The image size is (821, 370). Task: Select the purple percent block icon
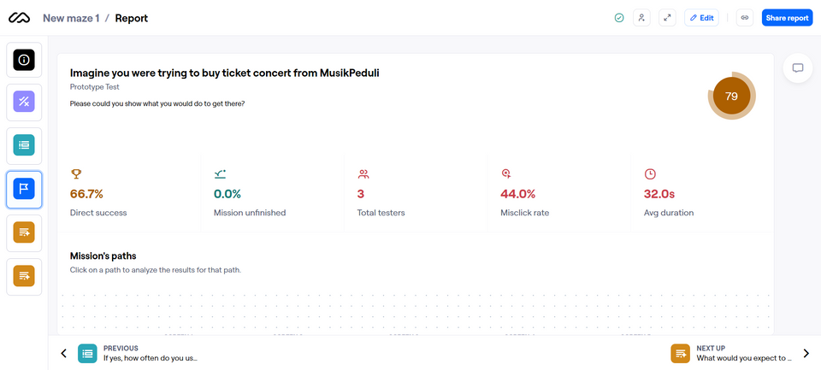point(24,102)
